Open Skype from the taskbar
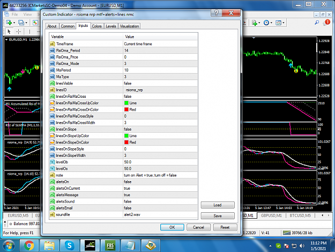Image resolution: width=335 pixels, height=252 pixels. (69, 246)
